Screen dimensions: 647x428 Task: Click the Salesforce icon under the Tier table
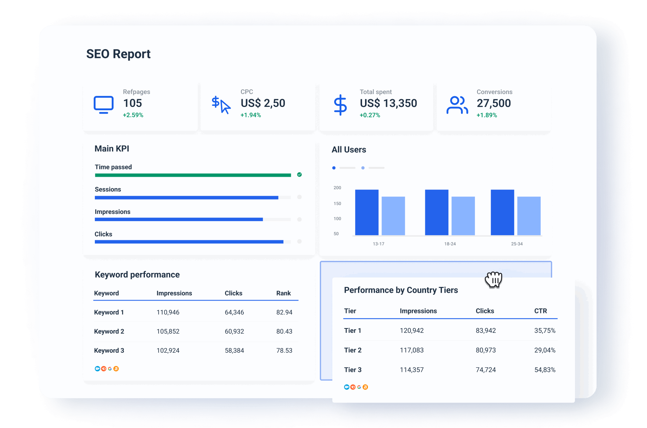click(x=347, y=387)
